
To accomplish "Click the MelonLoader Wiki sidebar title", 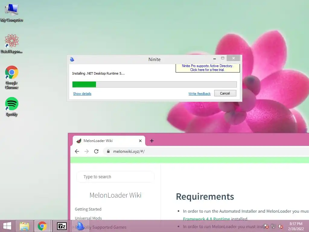I will [x=116, y=195].
